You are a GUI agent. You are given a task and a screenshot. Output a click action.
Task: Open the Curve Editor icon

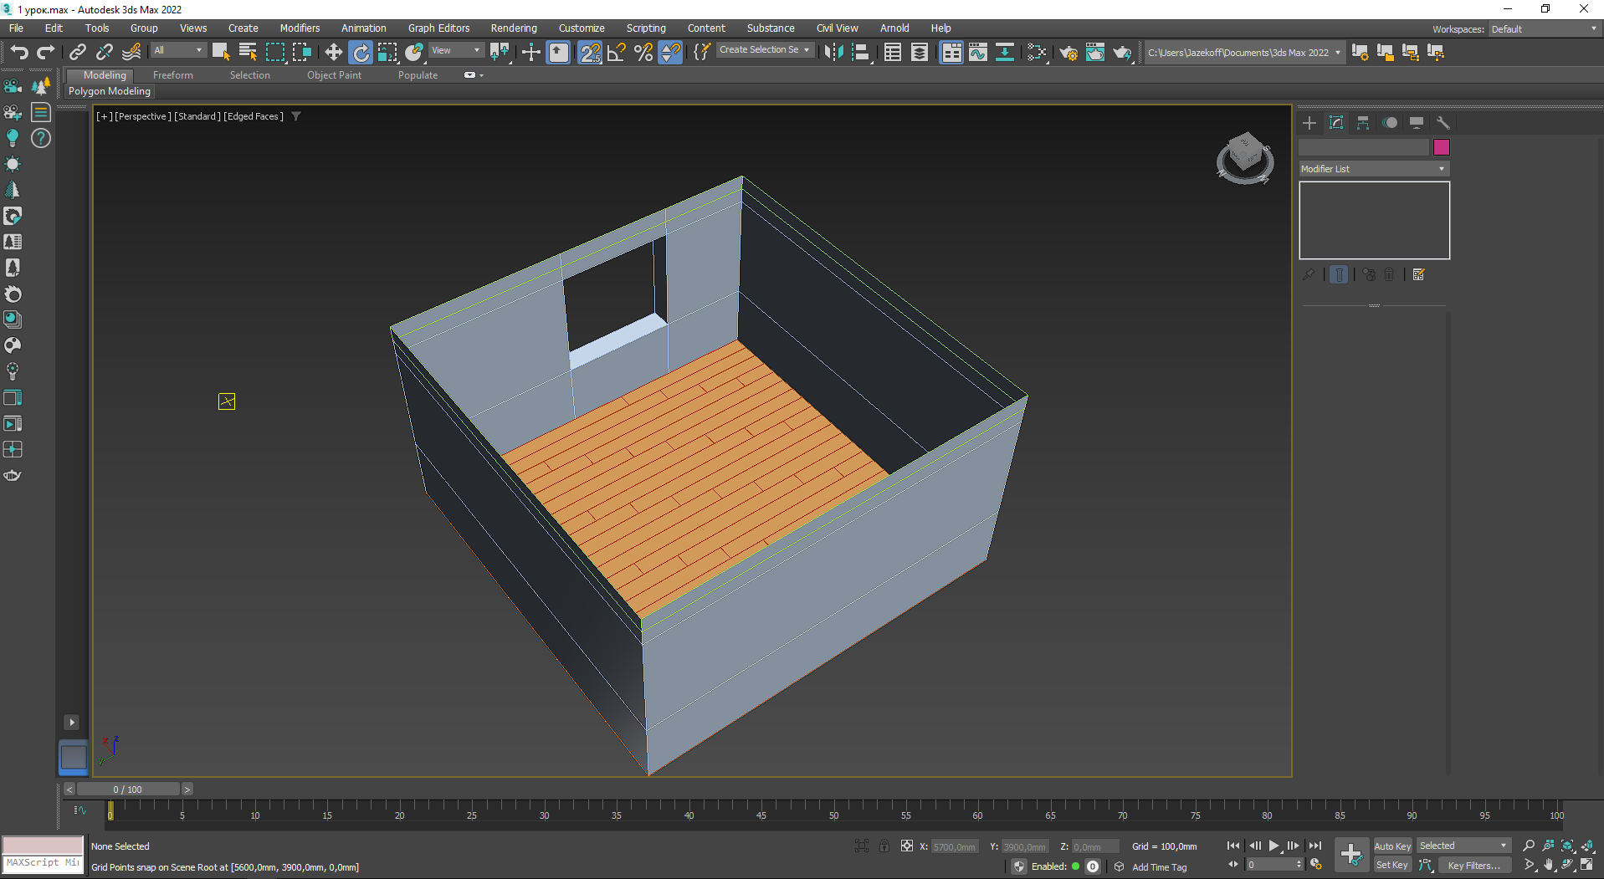pos(978,53)
